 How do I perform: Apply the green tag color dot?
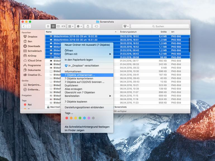(80, 118)
